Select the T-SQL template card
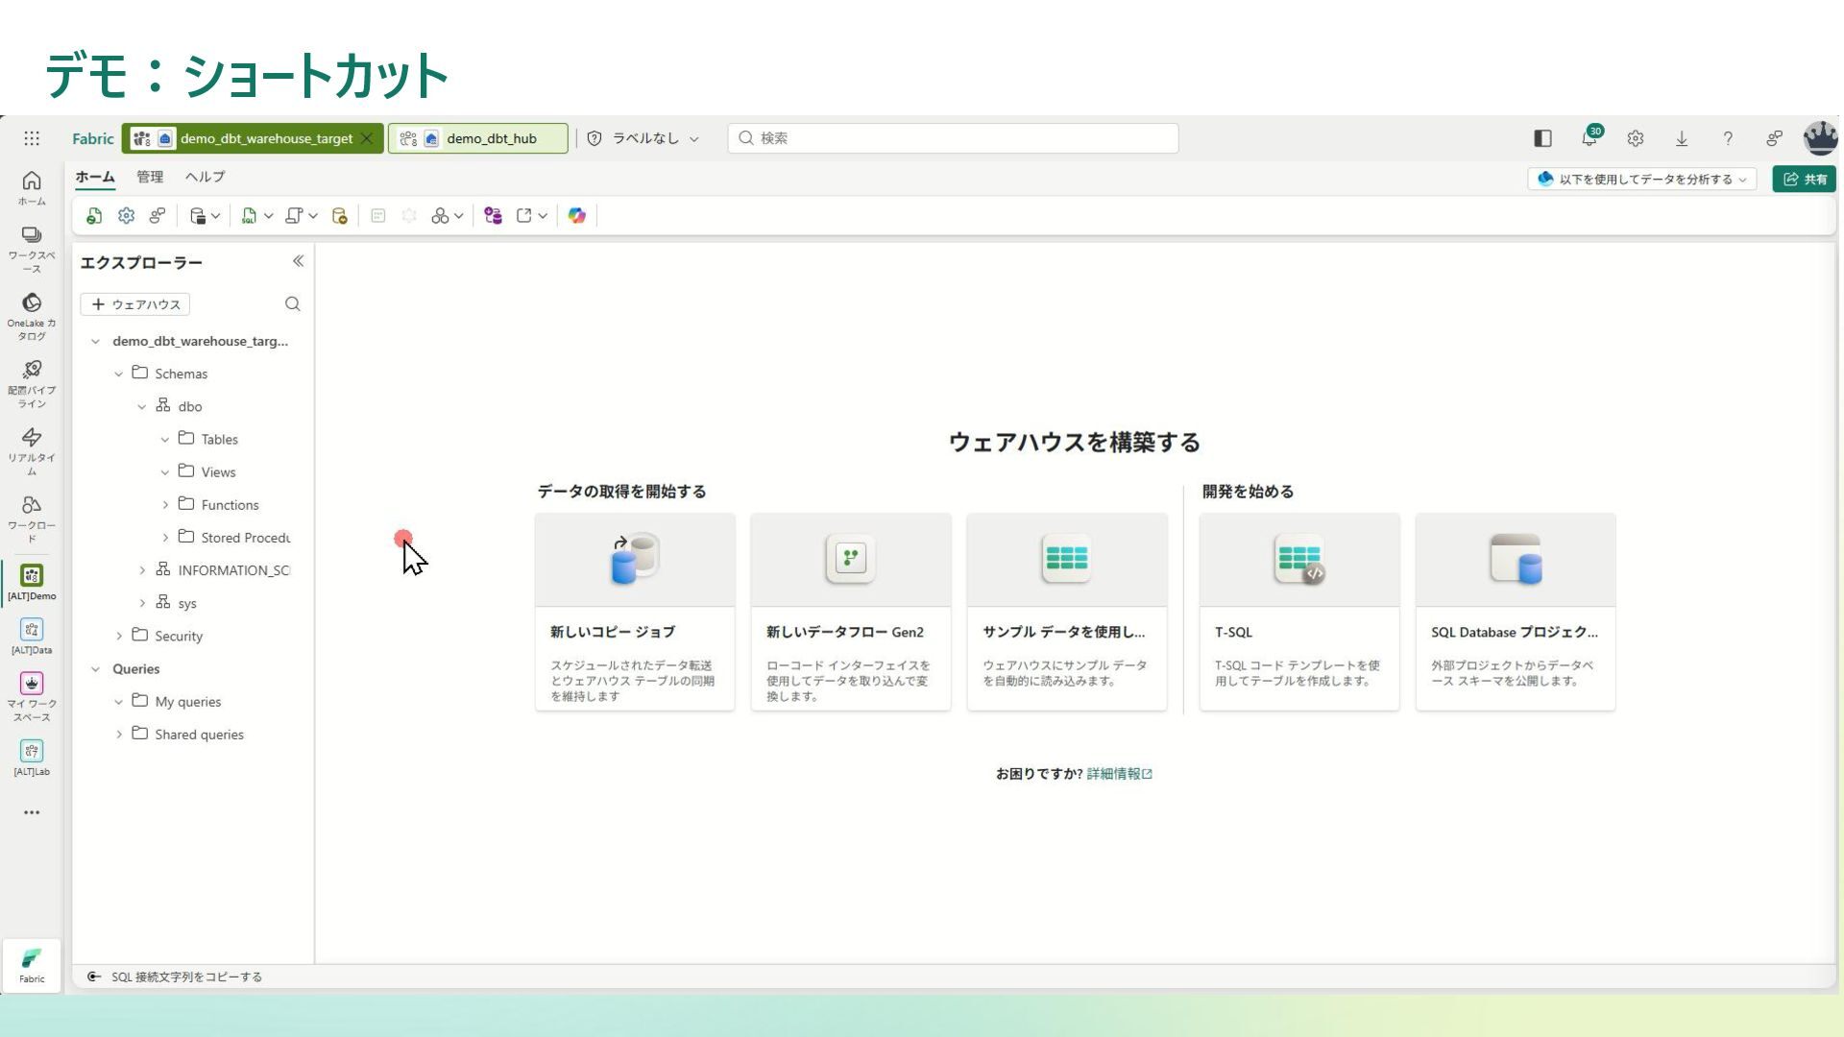This screenshot has width=1844, height=1037. 1299,613
